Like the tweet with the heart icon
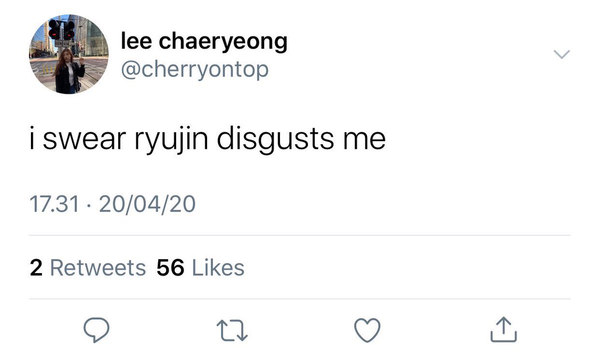599x358 pixels. (367, 330)
